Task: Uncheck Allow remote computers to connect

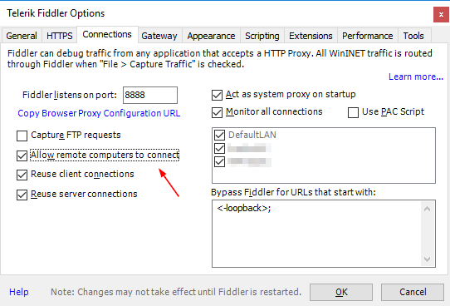Action: click(22, 155)
